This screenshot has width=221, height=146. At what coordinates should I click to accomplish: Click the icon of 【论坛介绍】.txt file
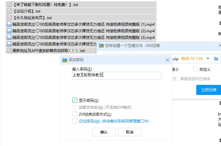point(9,11)
